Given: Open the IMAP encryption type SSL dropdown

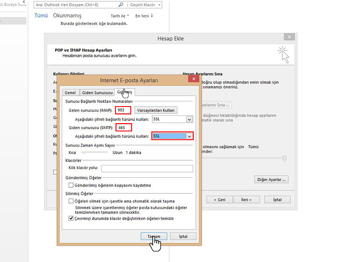Looking at the screenshot, I should pyautogui.click(x=189, y=119).
